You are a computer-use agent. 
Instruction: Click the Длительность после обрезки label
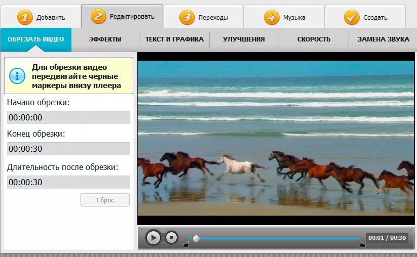click(62, 167)
